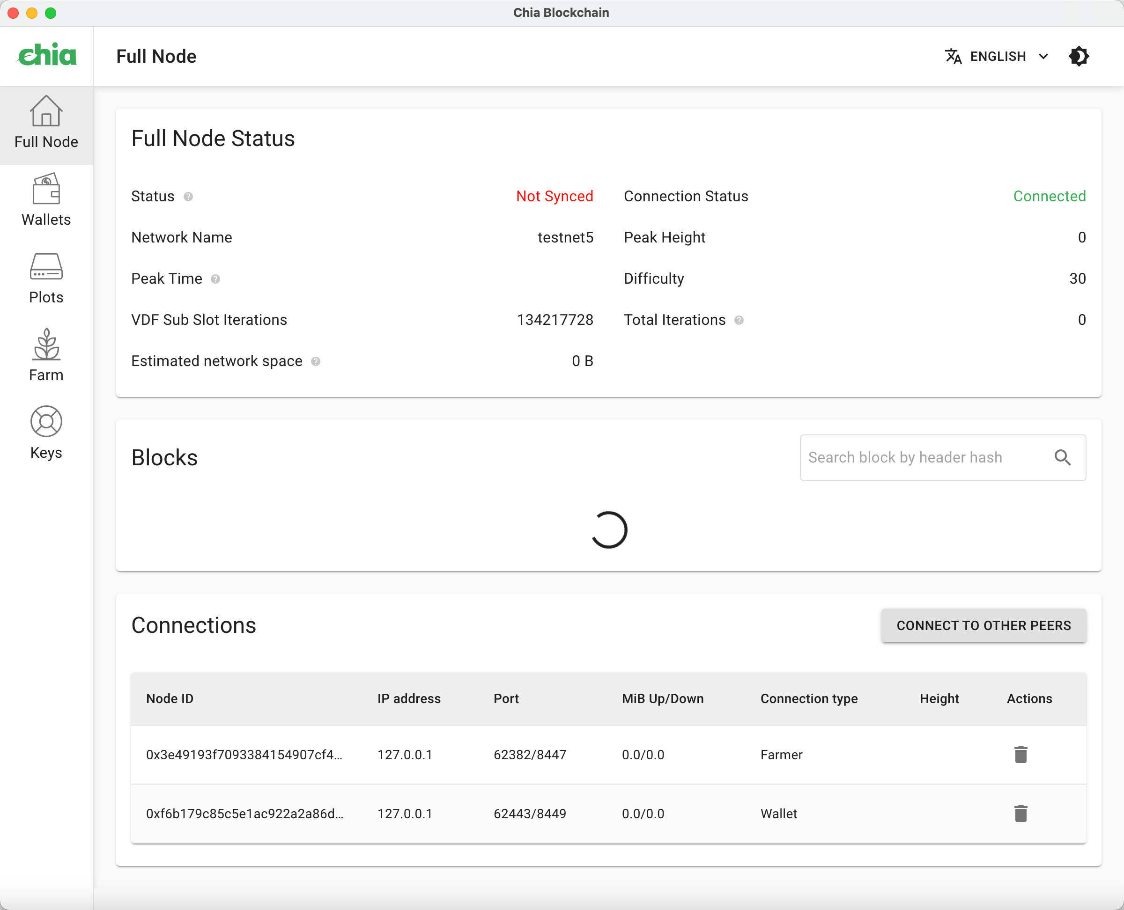Click the Difficulty value 30
Viewport: 1124px width, 910px height.
click(x=1077, y=279)
